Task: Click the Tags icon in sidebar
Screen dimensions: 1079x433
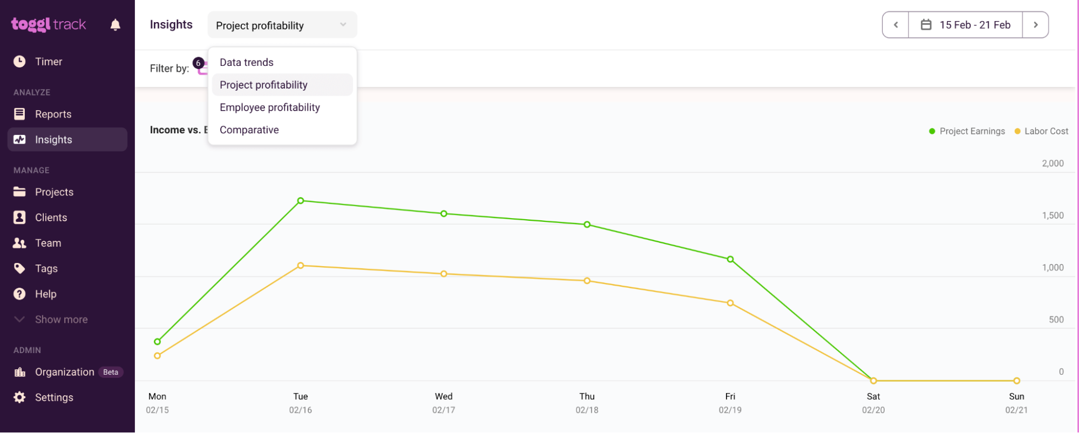Action: (x=19, y=268)
